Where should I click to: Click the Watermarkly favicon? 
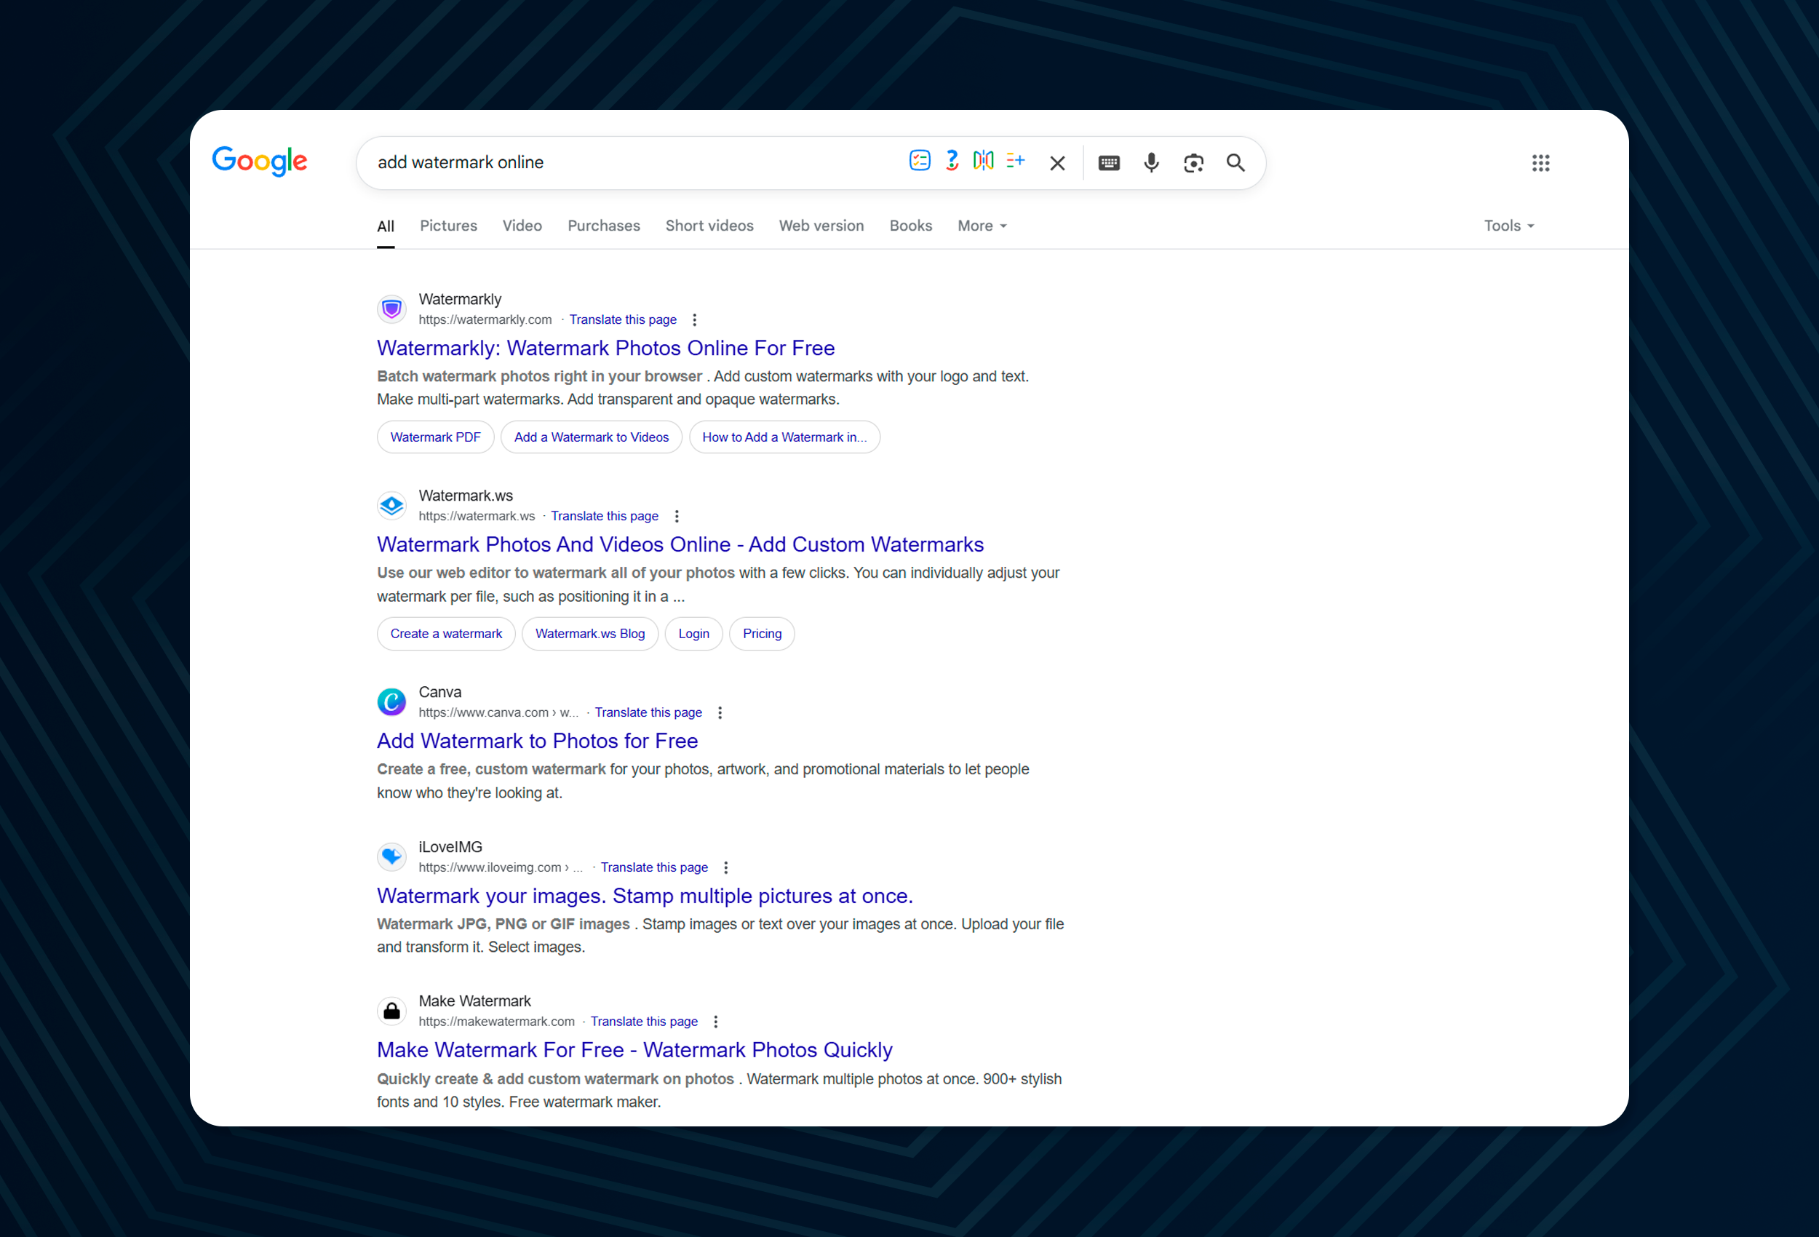[x=391, y=309]
